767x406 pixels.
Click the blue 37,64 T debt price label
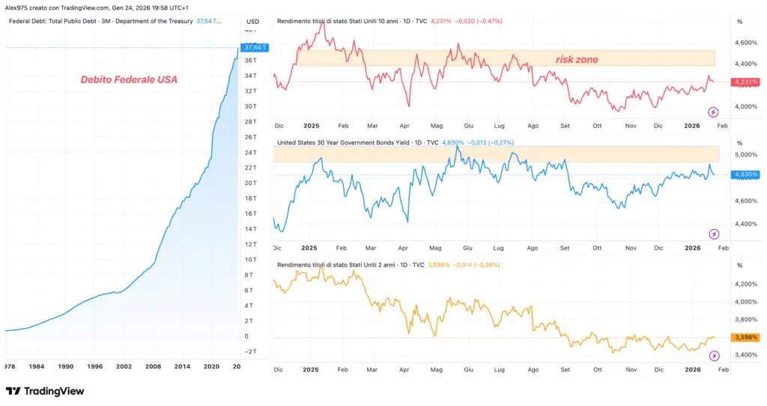[257, 48]
